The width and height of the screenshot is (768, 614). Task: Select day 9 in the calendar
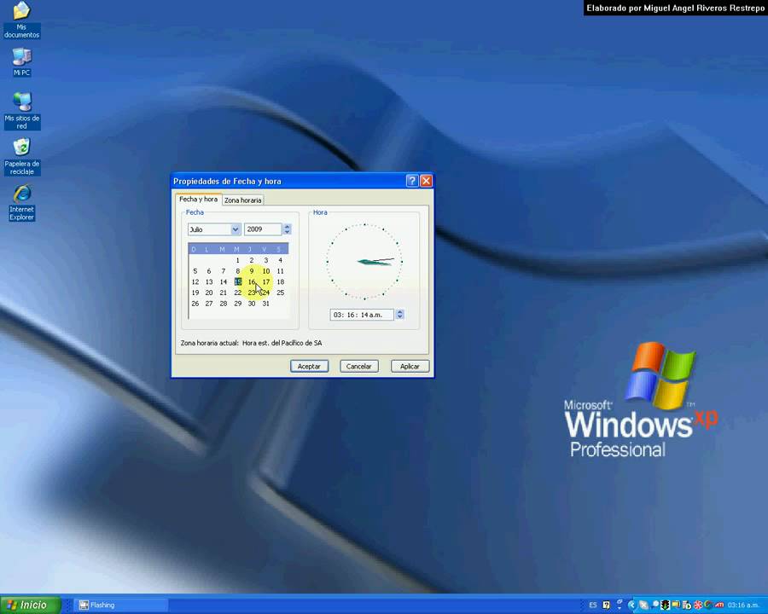pos(252,271)
